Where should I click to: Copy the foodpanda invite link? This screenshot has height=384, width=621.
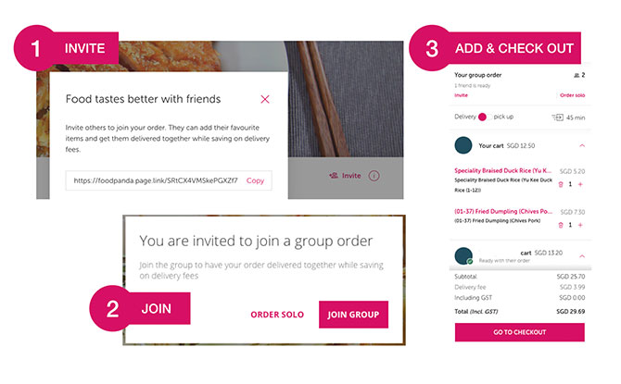tap(255, 180)
